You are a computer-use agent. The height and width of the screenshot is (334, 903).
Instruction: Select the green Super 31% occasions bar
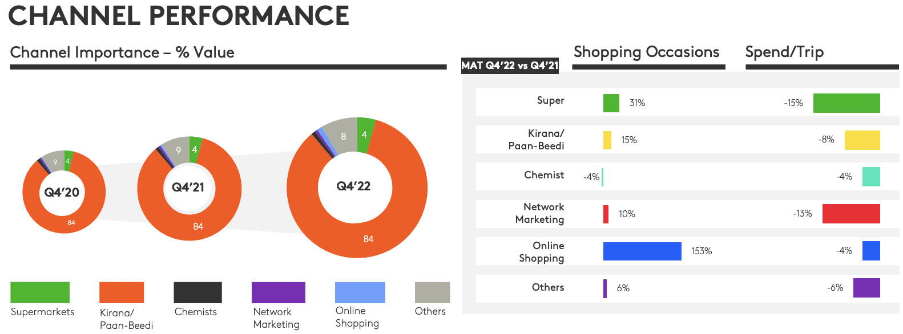click(x=611, y=103)
